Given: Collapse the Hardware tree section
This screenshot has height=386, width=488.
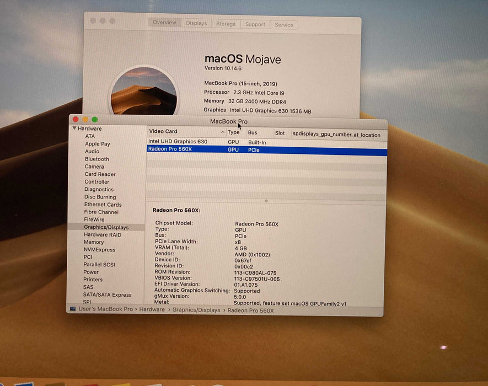Looking at the screenshot, I should point(74,128).
